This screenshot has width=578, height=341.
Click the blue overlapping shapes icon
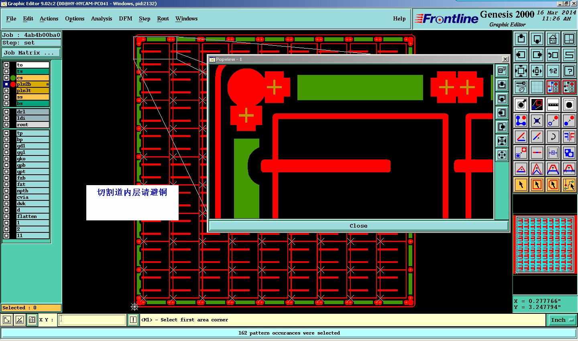[x=569, y=153]
